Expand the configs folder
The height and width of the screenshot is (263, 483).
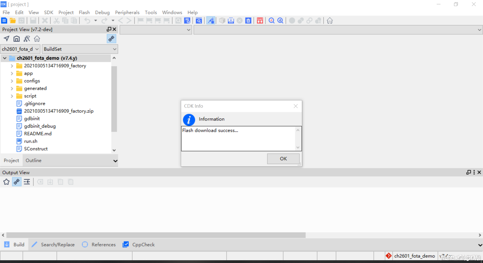point(12,81)
